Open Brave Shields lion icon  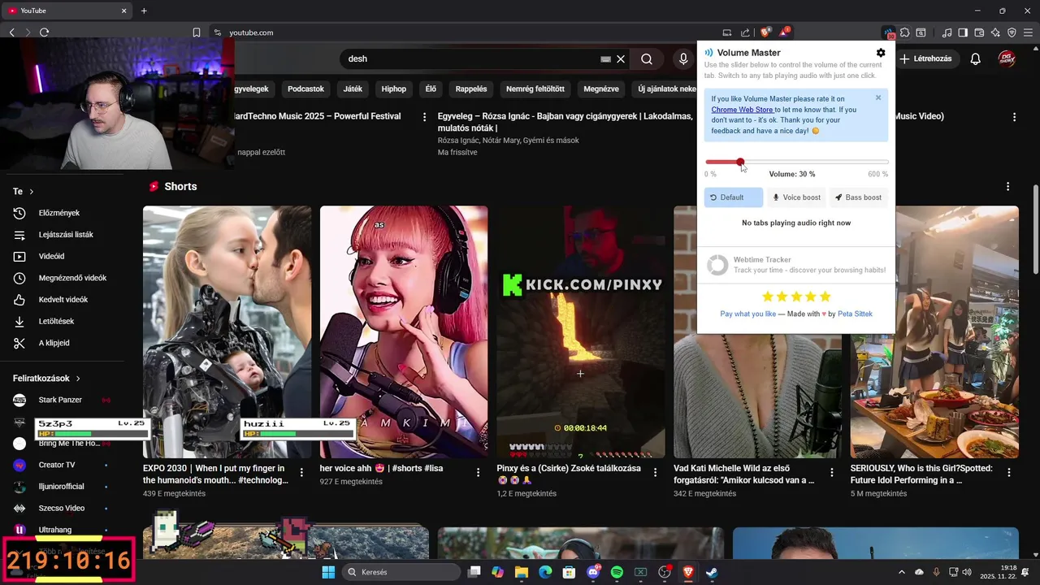coord(765,32)
